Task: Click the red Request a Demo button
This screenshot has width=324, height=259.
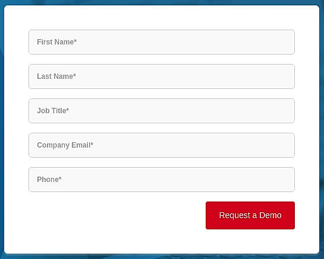Action: [250, 215]
